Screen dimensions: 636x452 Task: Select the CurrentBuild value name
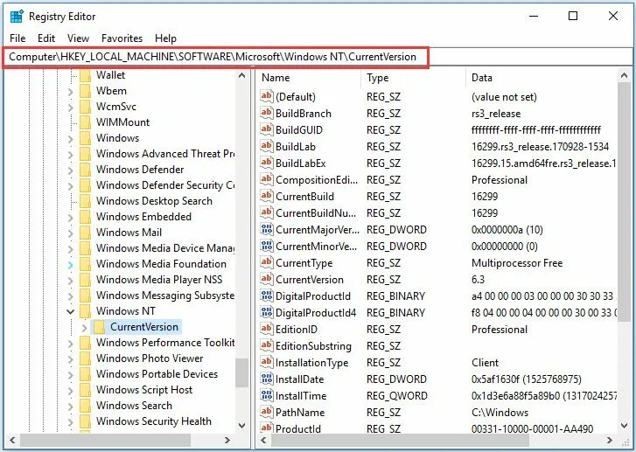[x=304, y=196]
